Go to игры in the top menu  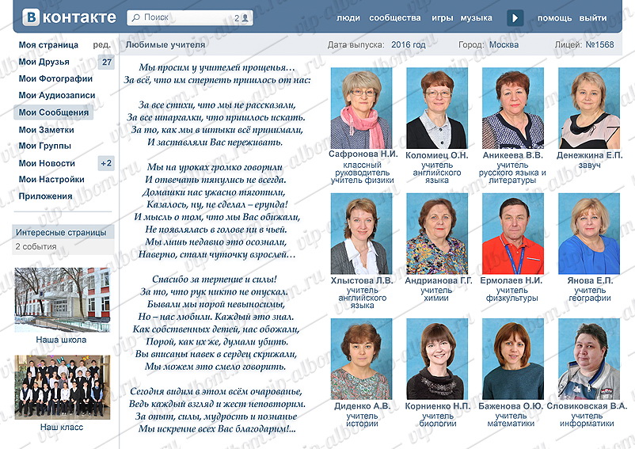443,17
